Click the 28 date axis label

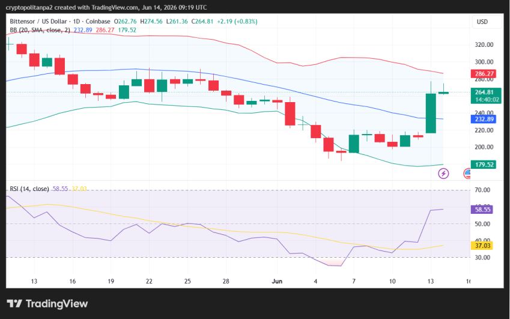pyautogui.click(x=226, y=281)
